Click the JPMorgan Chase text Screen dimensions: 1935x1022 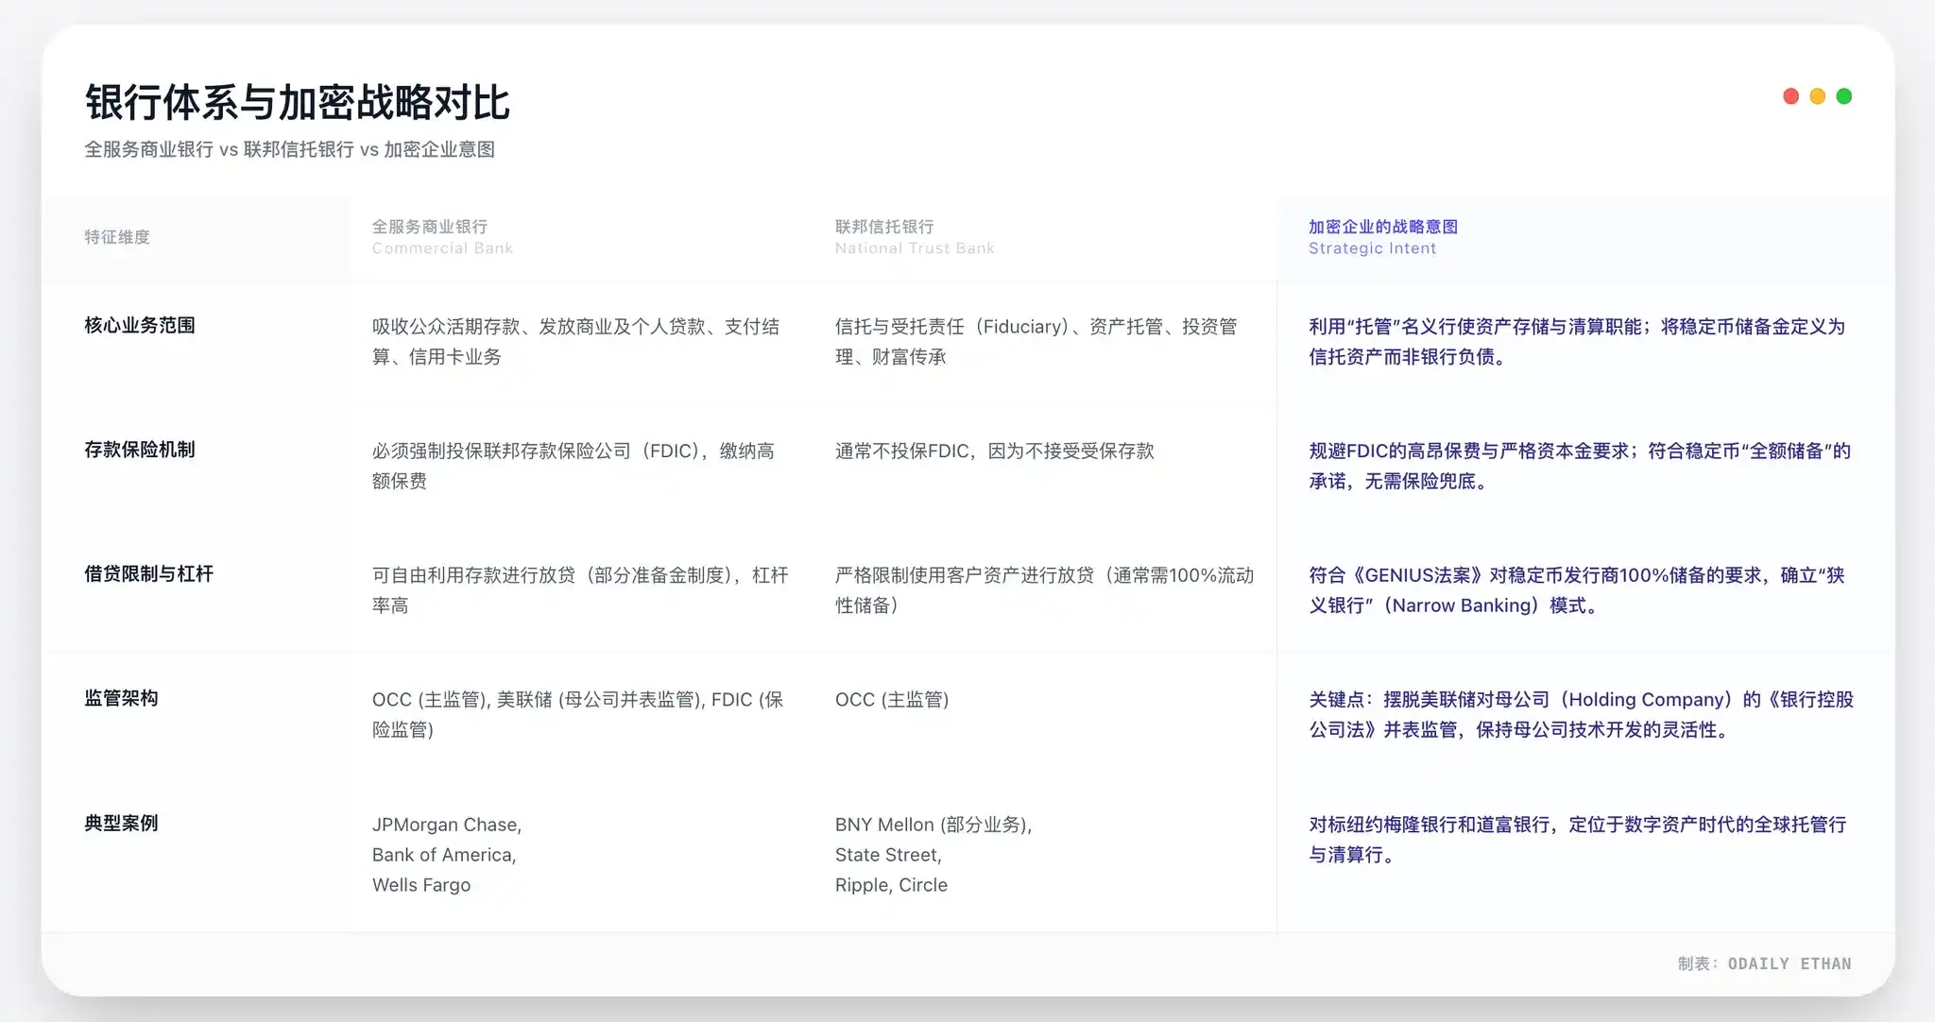pos(447,824)
